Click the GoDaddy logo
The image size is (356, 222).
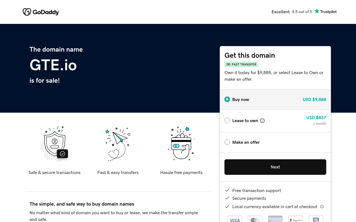coord(41,12)
